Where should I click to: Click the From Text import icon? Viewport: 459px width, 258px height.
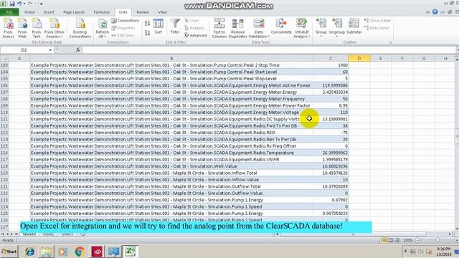(x=37, y=28)
